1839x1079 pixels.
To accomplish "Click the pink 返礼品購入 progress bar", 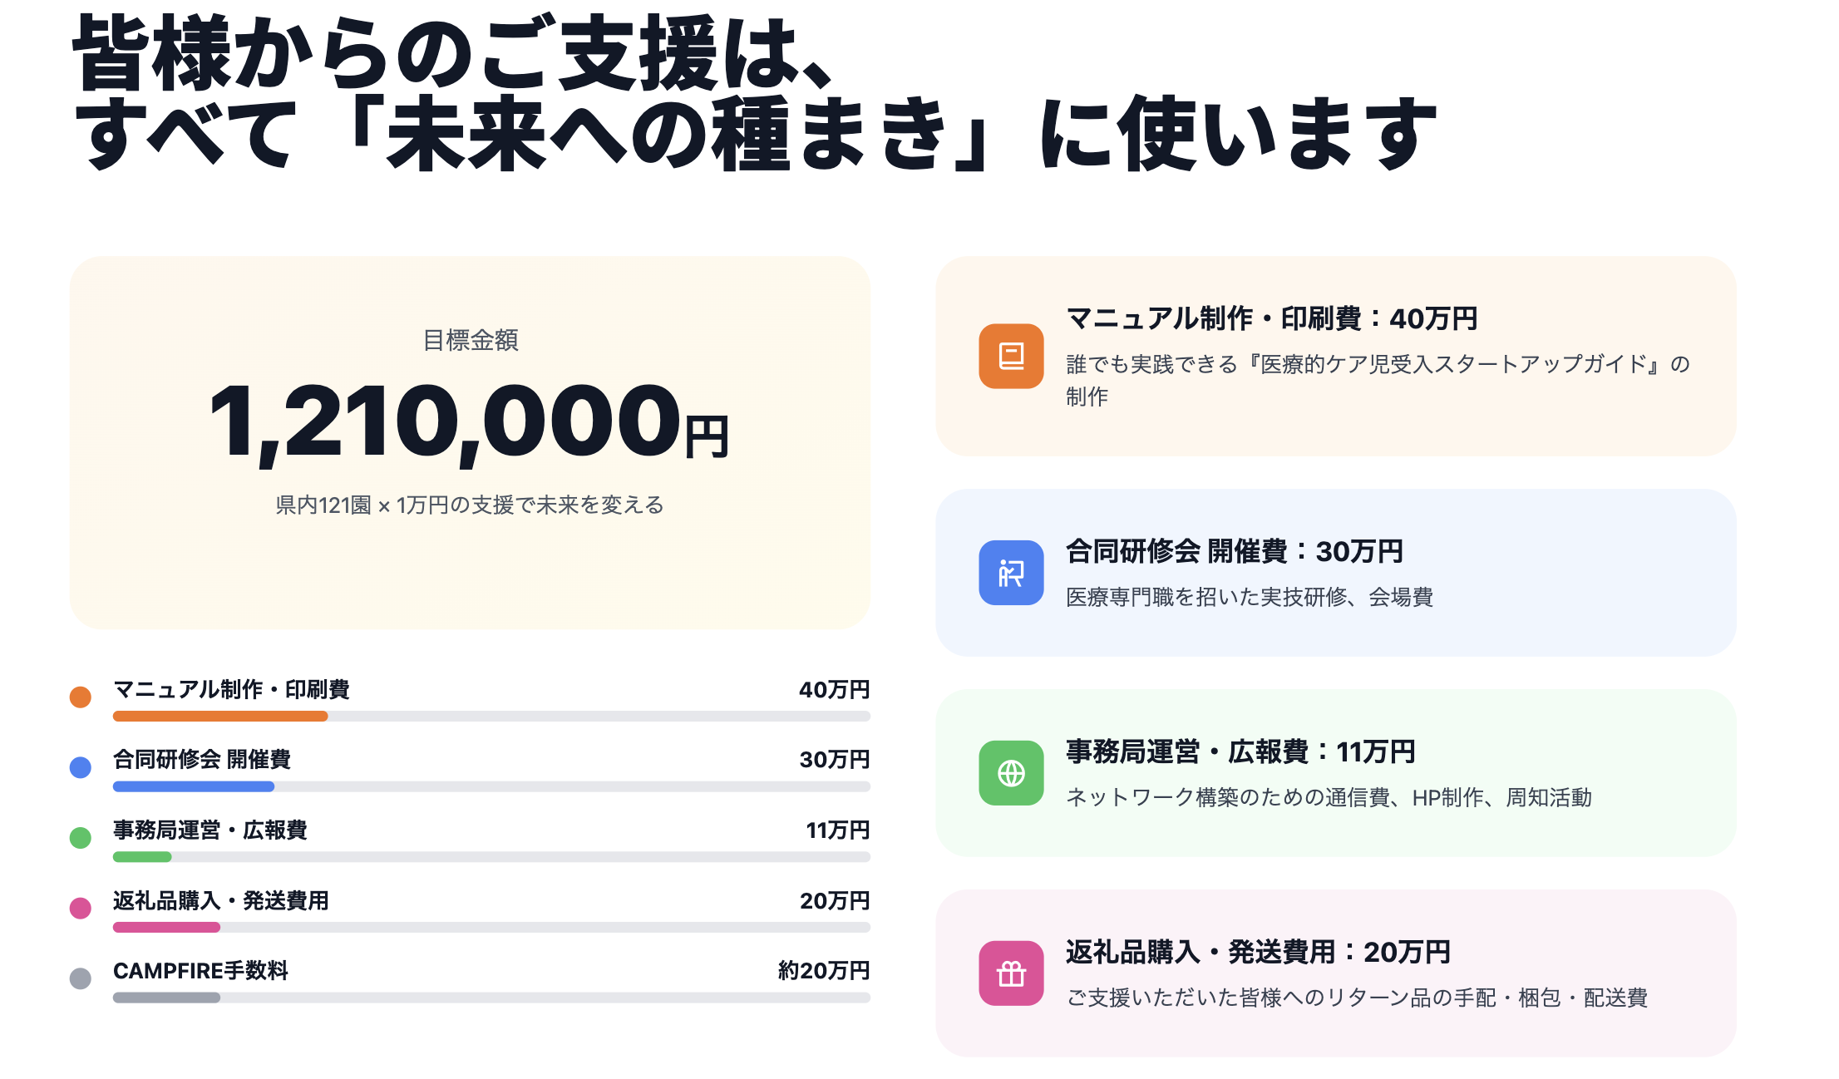I will [166, 927].
